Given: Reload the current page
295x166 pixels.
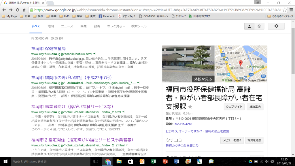Looking at the screenshot, I should [18, 10].
